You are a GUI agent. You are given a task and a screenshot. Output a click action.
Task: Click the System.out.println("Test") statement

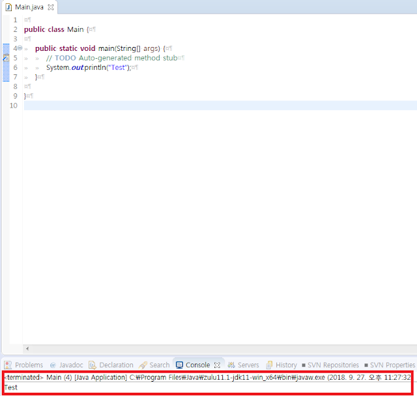(89, 68)
